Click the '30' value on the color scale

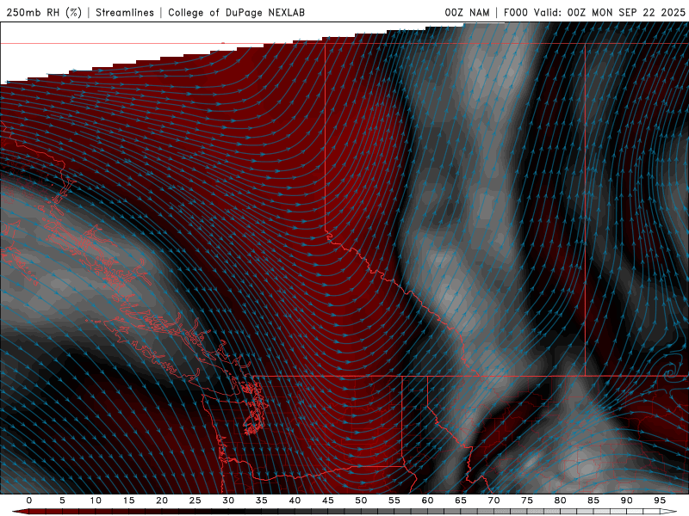click(228, 501)
